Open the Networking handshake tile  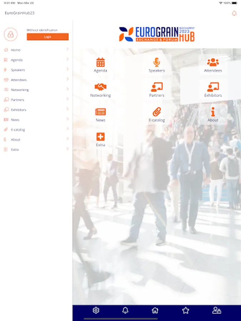click(x=100, y=90)
